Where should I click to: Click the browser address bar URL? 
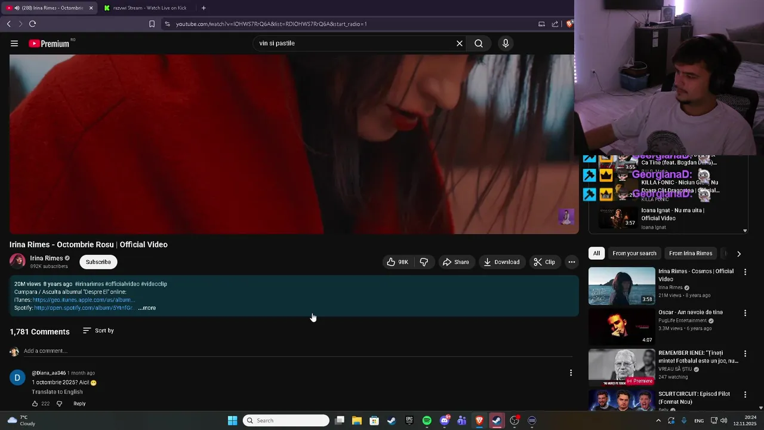272,24
